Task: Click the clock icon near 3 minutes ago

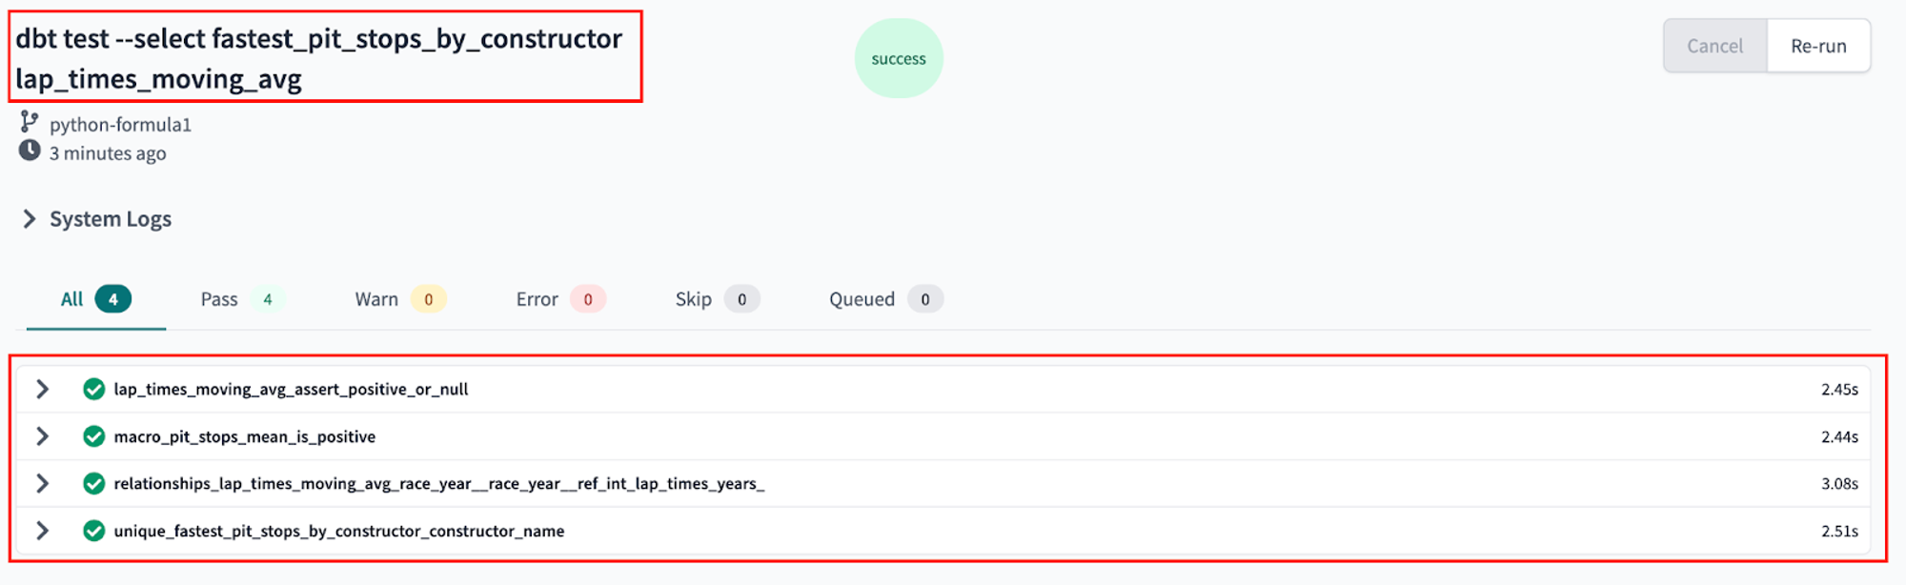Action: coord(28,151)
